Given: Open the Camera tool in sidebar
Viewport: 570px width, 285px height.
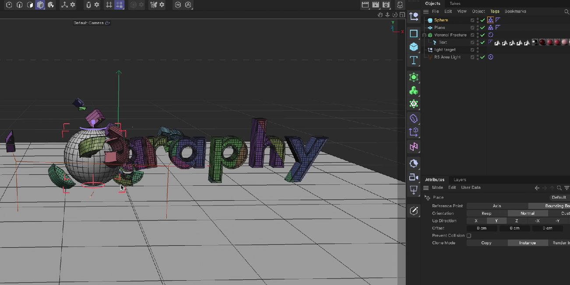Looking at the screenshot, I should 413,177.
